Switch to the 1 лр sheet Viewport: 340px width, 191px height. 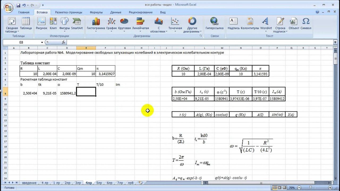(x=56, y=183)
